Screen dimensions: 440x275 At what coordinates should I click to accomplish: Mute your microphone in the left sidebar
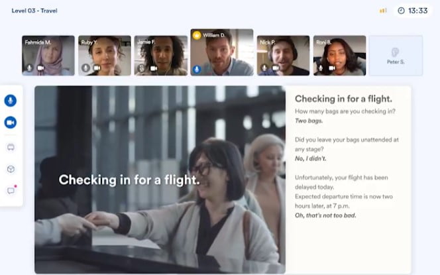[x=11, y=101]
